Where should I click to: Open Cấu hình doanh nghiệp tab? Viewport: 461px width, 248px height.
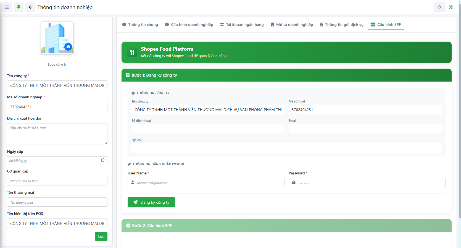pos(189,25)
